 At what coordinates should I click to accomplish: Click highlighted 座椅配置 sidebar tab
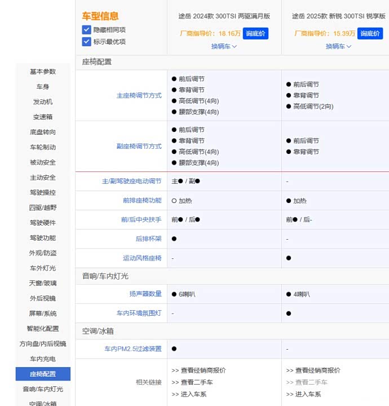point(43,374)
